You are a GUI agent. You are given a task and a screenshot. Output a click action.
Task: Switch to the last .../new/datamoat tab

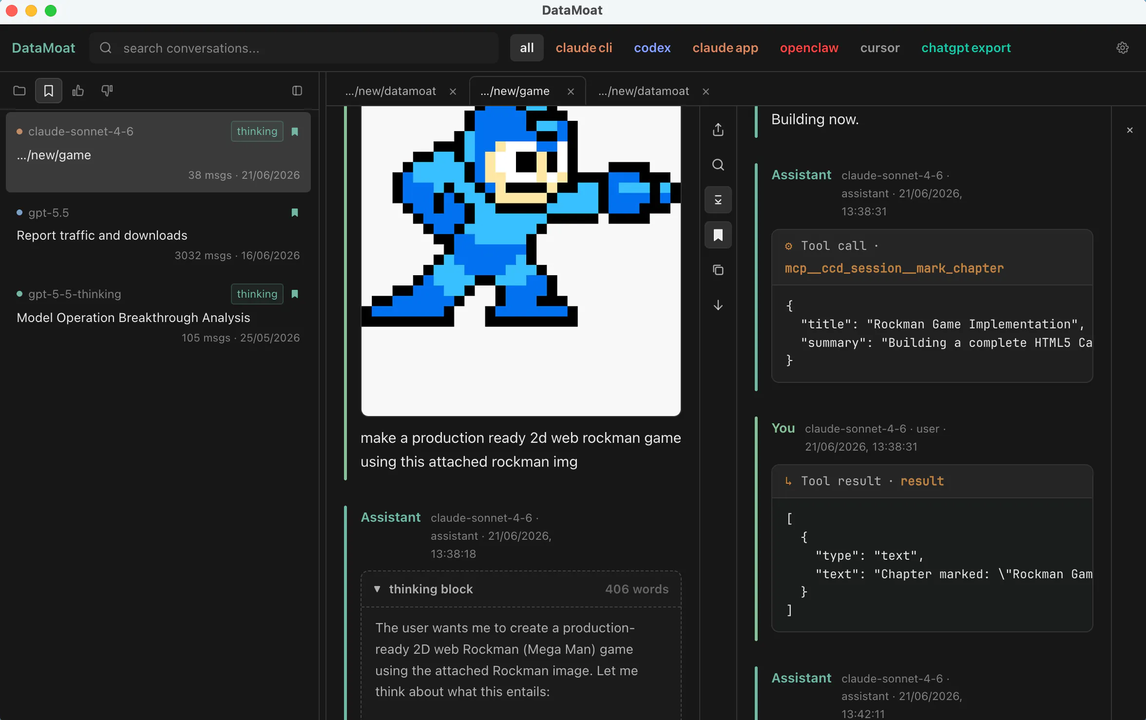(x=644, y=91)
